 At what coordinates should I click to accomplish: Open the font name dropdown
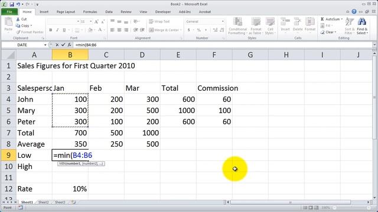click(x=78, y=21)
